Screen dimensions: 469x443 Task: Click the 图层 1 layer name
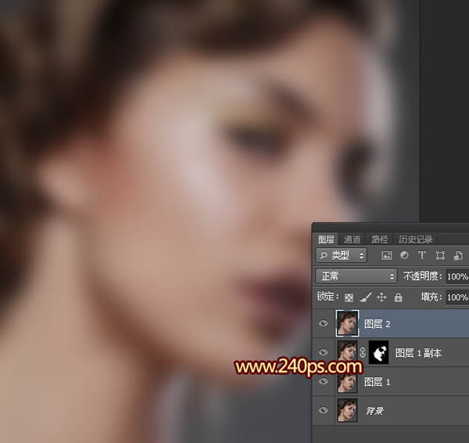click(x=378, y=382)
